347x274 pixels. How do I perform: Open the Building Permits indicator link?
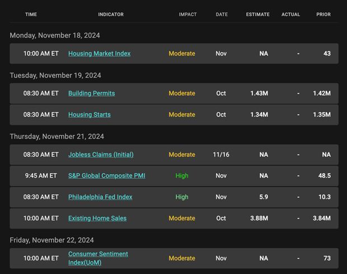coord(92,93)
